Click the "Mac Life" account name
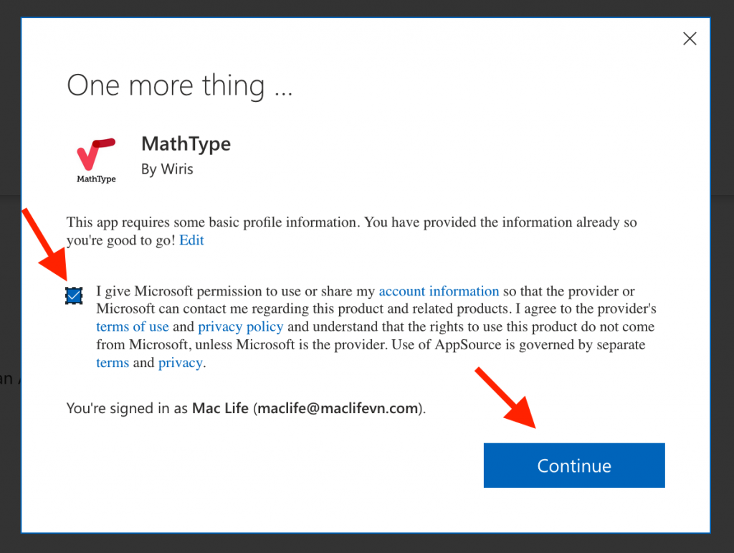 coord(220,408)
